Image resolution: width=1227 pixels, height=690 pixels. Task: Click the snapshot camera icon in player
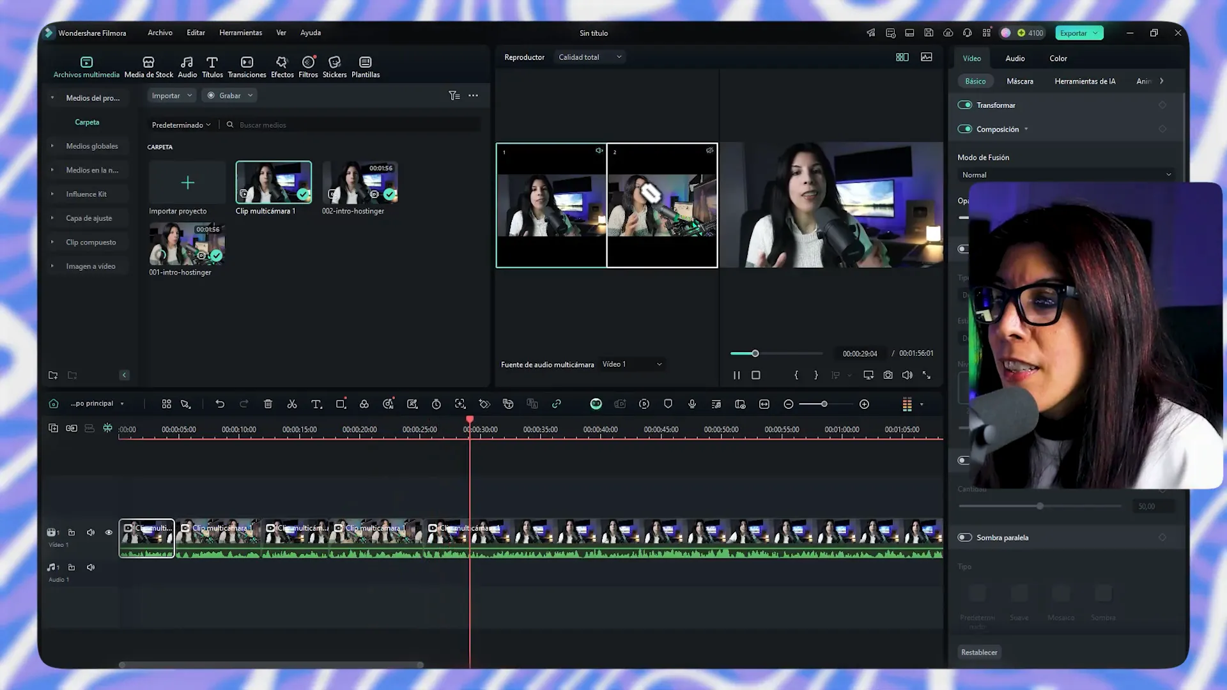pos(888,375)
